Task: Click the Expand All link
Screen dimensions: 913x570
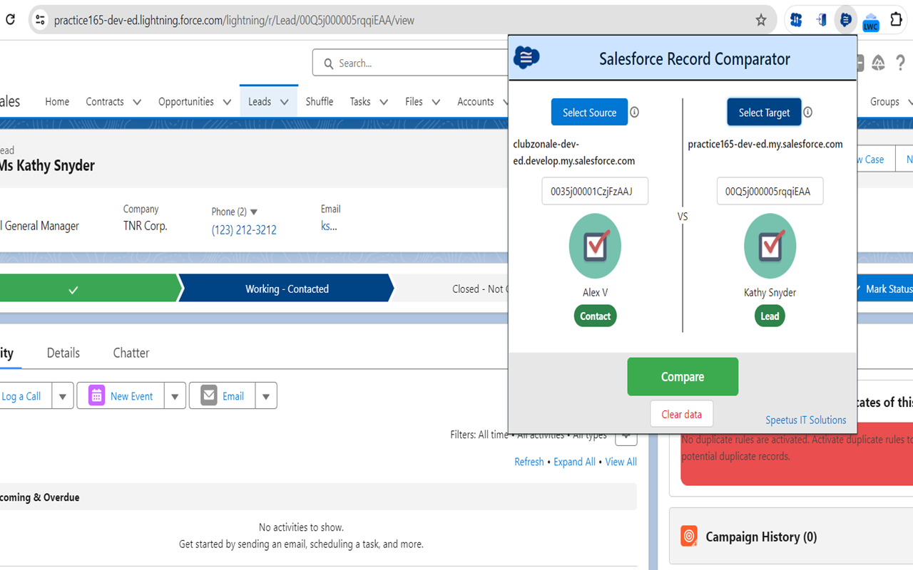Action: pyautogui.click(x=574, y=462)
